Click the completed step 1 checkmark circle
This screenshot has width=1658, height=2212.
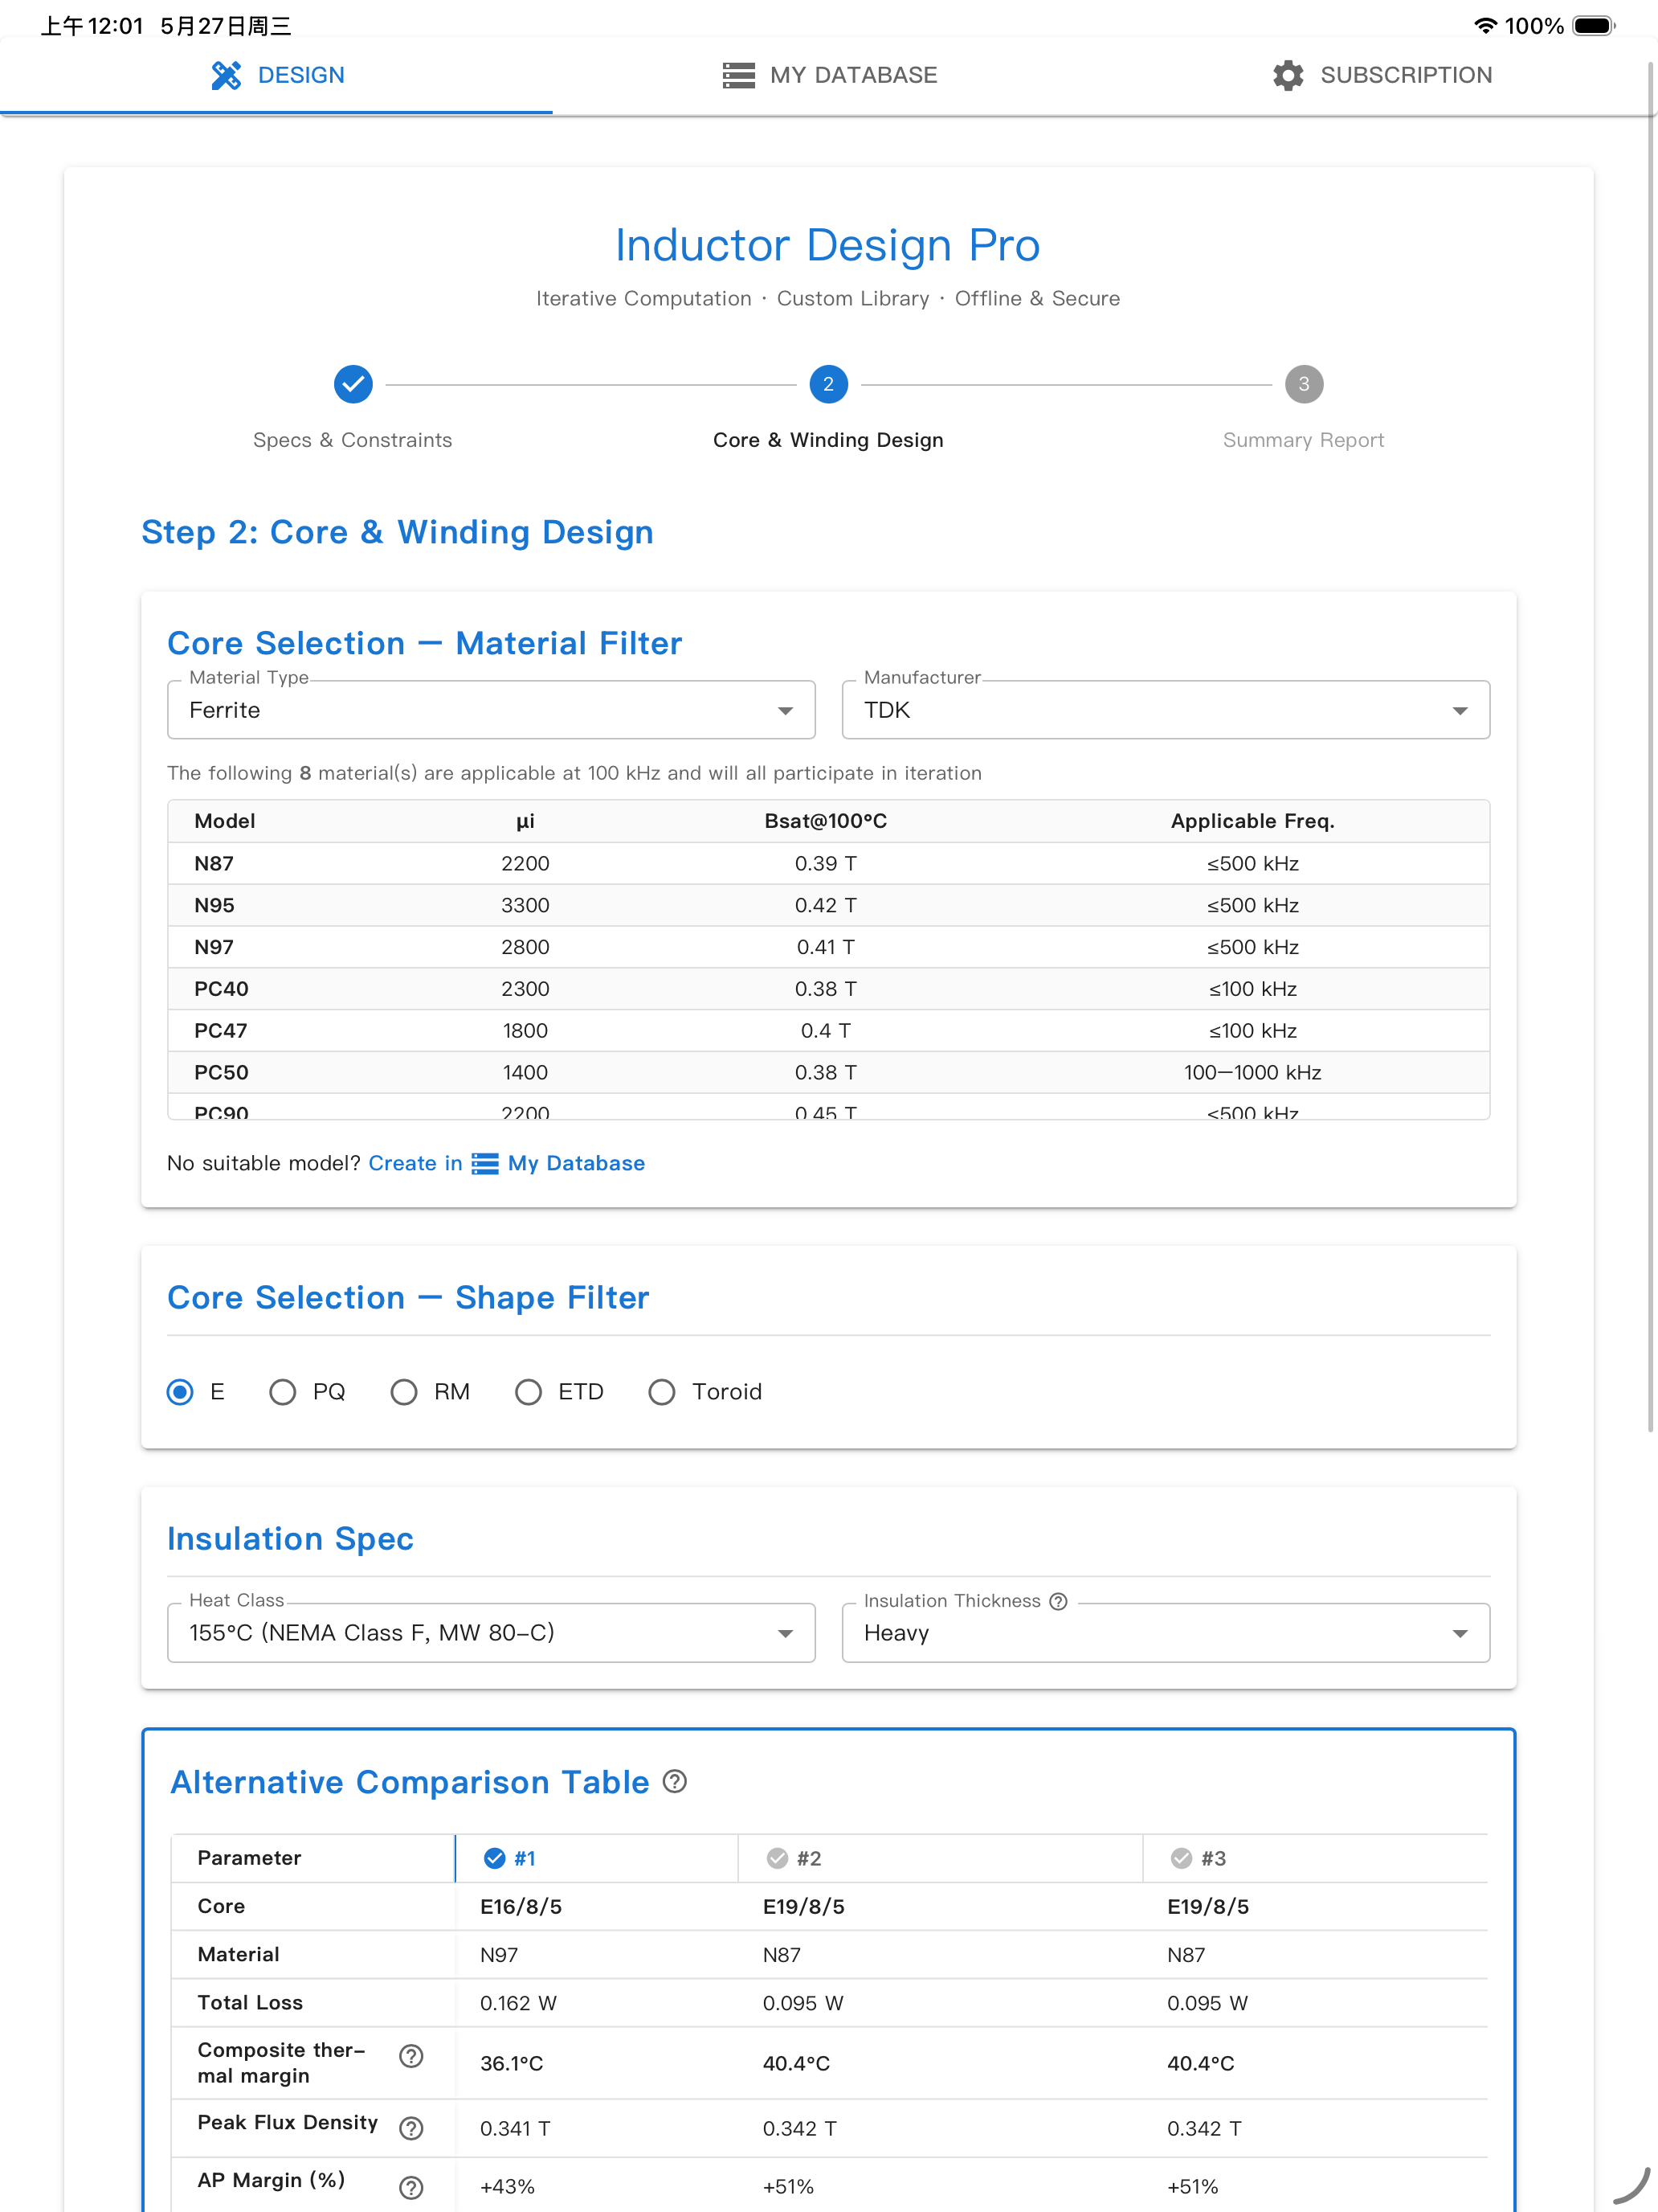(353, 384)
